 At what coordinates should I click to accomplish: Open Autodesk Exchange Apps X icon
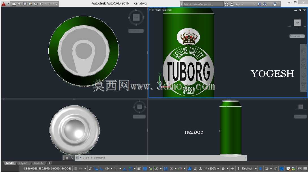coord(259,4)
